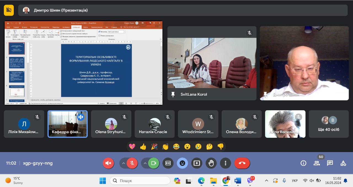Screen dimensions: 353x187
Task: Leave the call with red button
Action: [x=242, y=163]
